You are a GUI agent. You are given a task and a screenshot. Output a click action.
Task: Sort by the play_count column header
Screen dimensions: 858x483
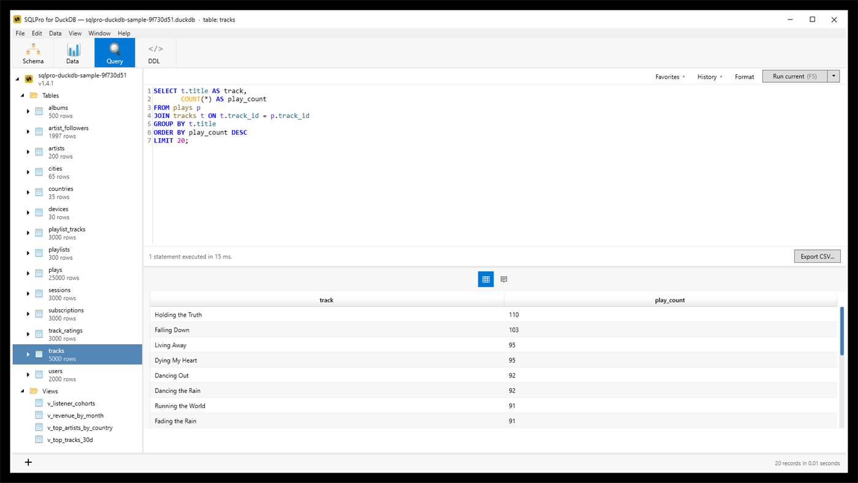tap(670, 300)
